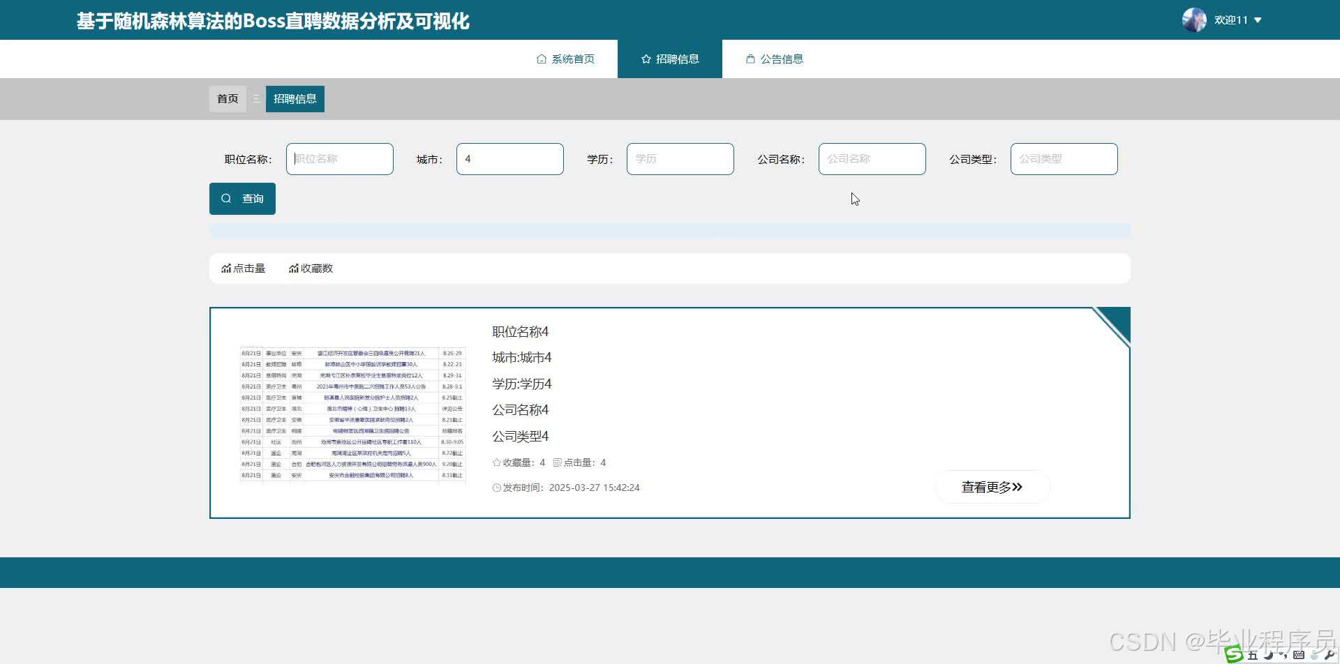Click the 城市 input containing 4
This screenshot has width=1340, height=664.
point(510,159)
